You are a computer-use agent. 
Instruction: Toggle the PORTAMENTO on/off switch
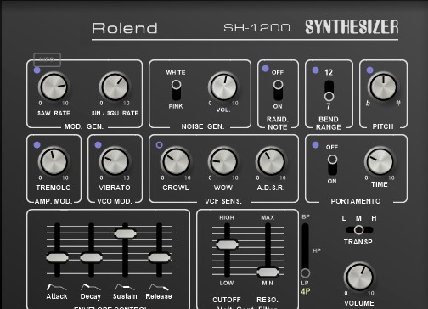pyautogui.click(x=332, y=165)
